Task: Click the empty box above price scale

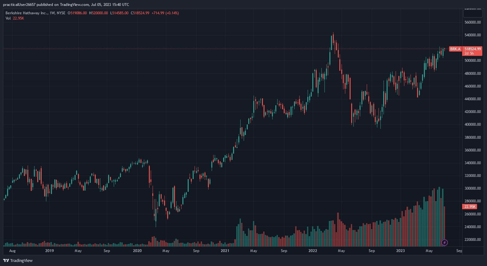Action: point(472,13)
